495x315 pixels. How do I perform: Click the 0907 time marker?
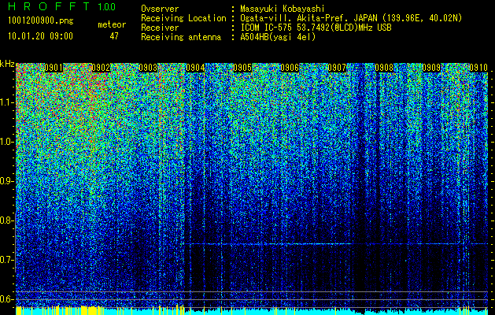point(337,68)
